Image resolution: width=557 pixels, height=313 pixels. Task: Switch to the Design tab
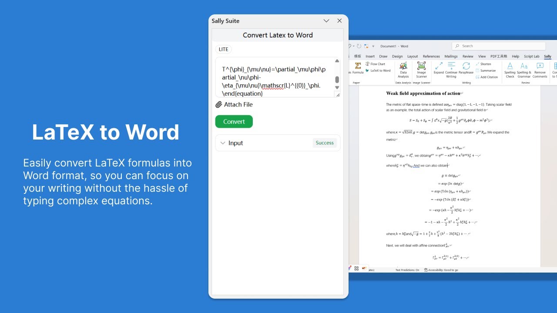tap(397, 57)
